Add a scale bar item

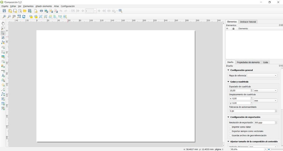pyautogui.click(x=3, y=71)
